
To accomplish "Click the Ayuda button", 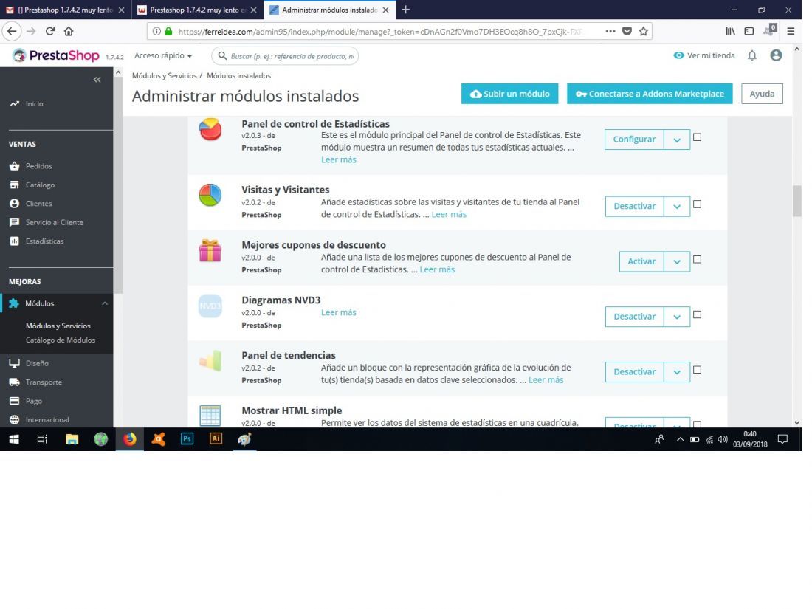I will (x=762, y=94).
